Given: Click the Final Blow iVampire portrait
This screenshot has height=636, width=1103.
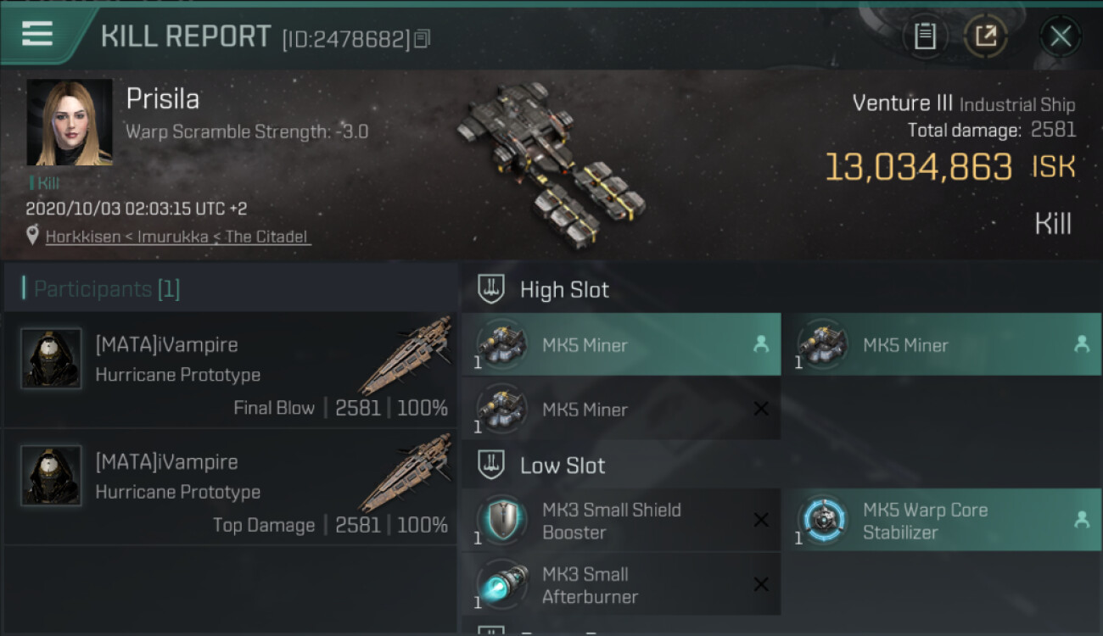Looking at the screenshot, I should [51, 359].
